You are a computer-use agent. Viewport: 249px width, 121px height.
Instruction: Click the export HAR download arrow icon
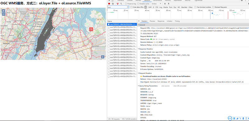tap(168, 4)
